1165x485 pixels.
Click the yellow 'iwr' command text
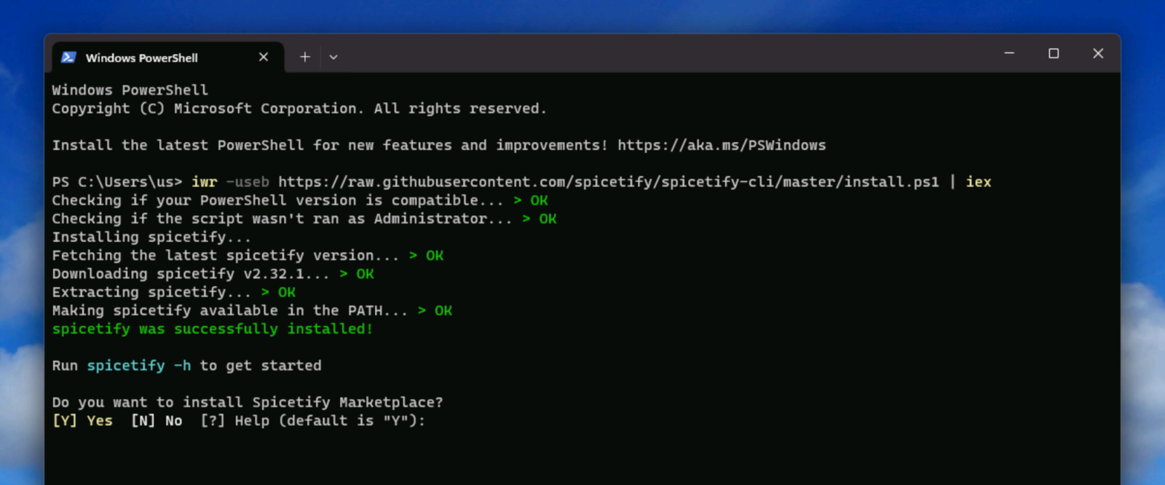(x=204, y=182)
